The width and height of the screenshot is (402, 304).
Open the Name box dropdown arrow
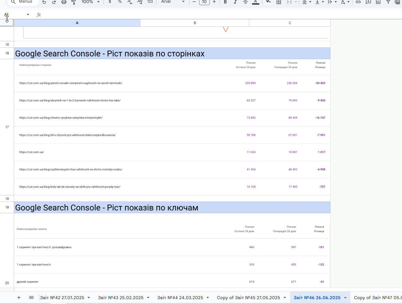pos(28,14)
